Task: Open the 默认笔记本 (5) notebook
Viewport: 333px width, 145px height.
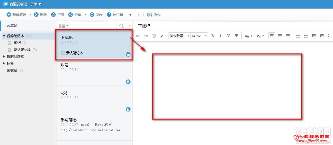Action: [x=23, y=49]
